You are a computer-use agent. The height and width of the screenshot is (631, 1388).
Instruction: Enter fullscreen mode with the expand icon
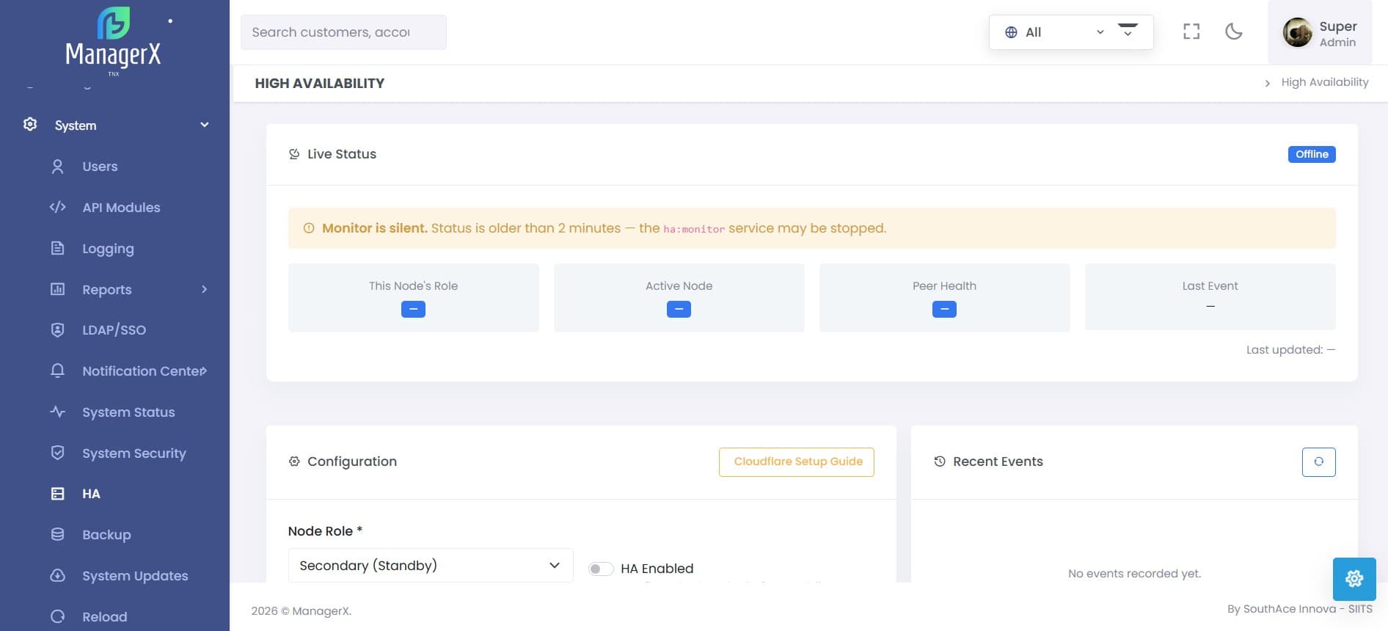(x=1191, y=32)
